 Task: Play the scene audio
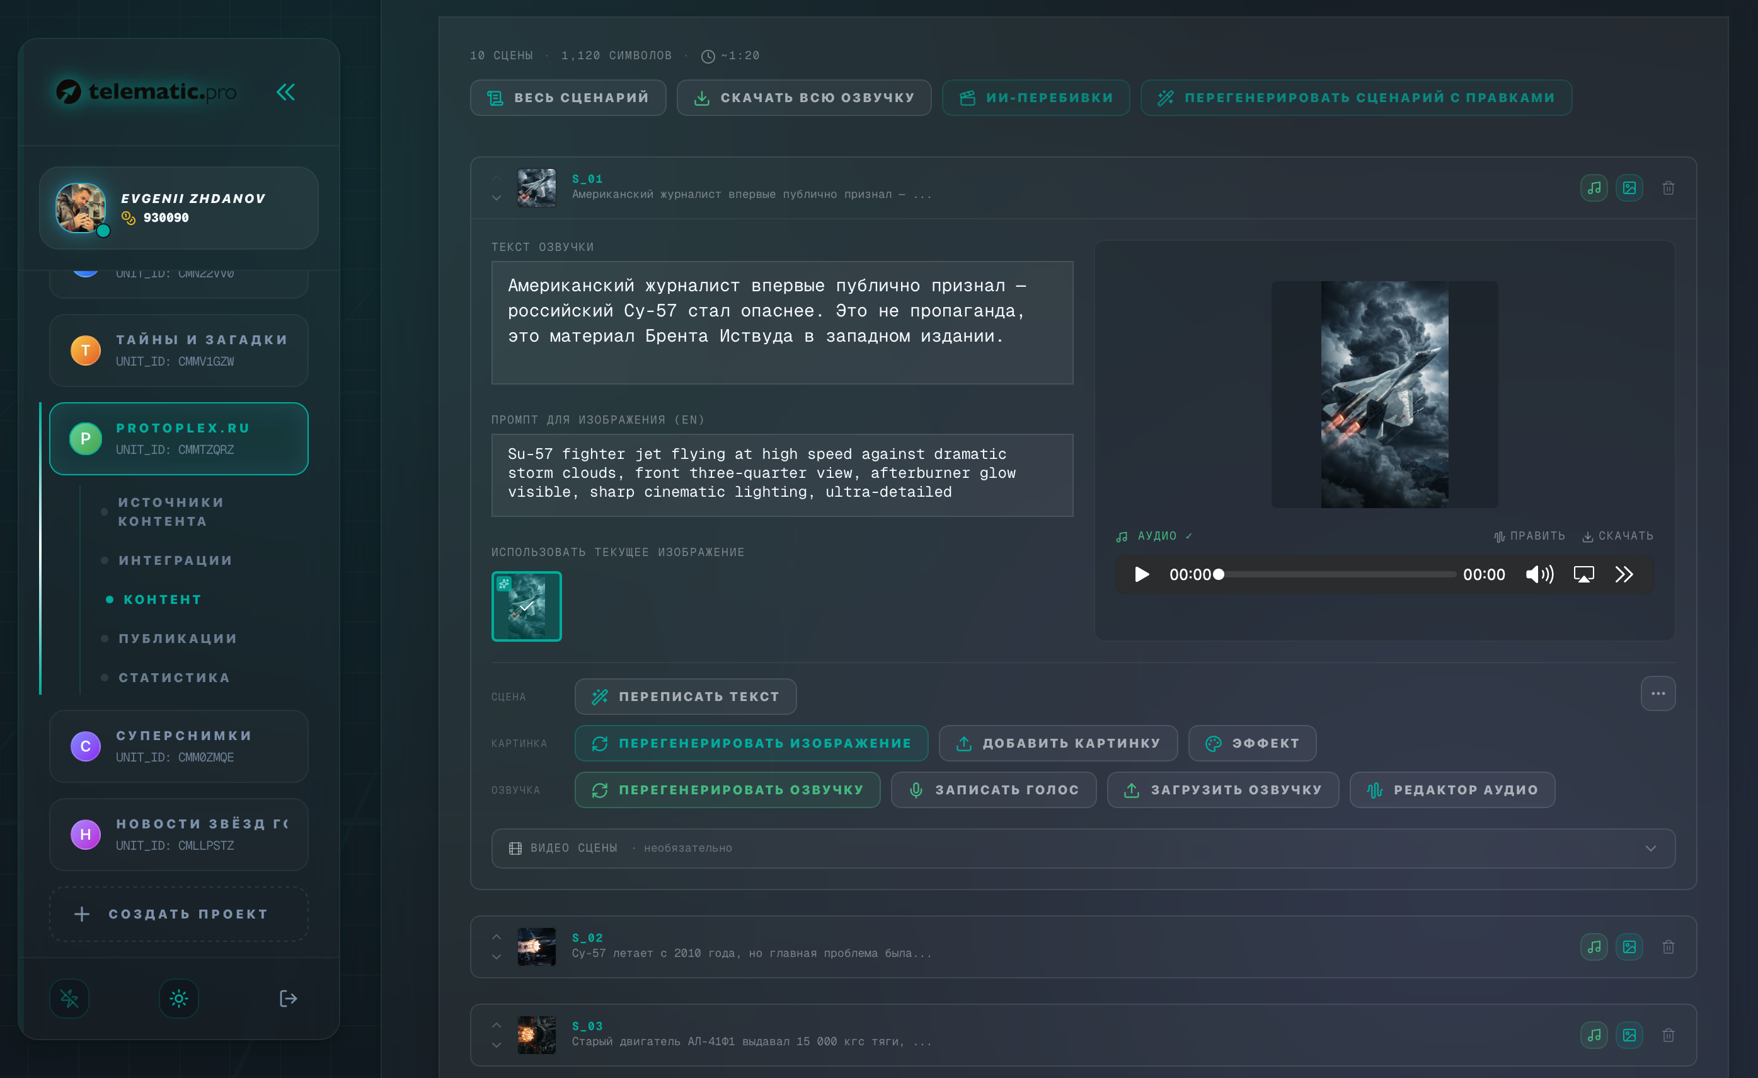1141,574
